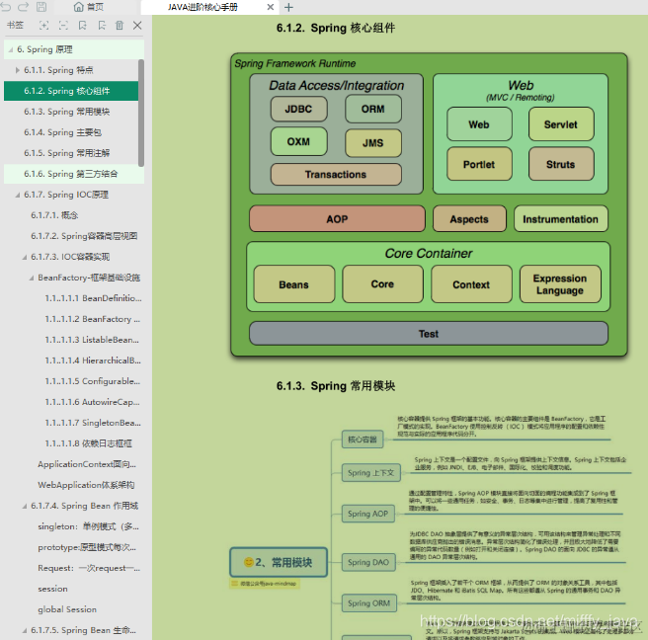The height and width of the screenshot is (640, 648).
Task: Click the remove bookmark flag icon
Action: point(102,26)
